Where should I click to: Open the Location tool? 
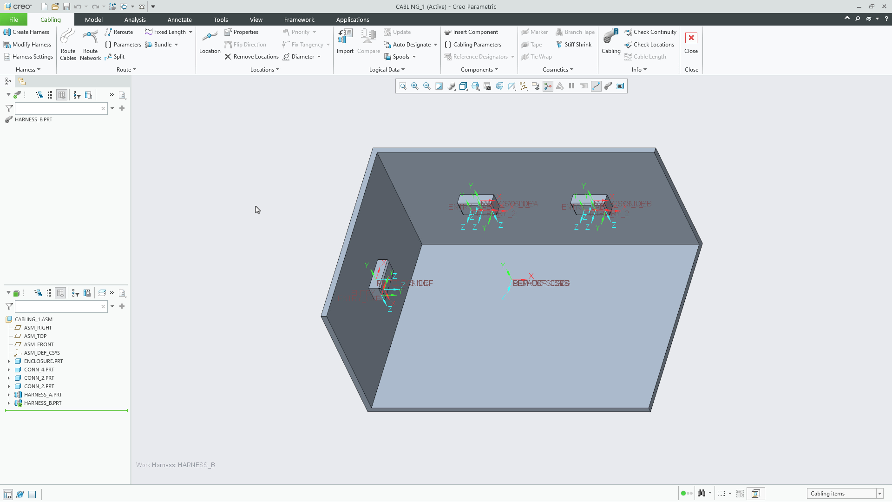(x=209, y=43)
